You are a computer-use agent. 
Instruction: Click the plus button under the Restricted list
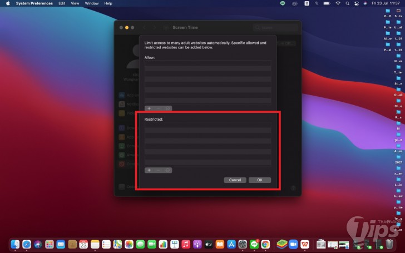(149, 170)
